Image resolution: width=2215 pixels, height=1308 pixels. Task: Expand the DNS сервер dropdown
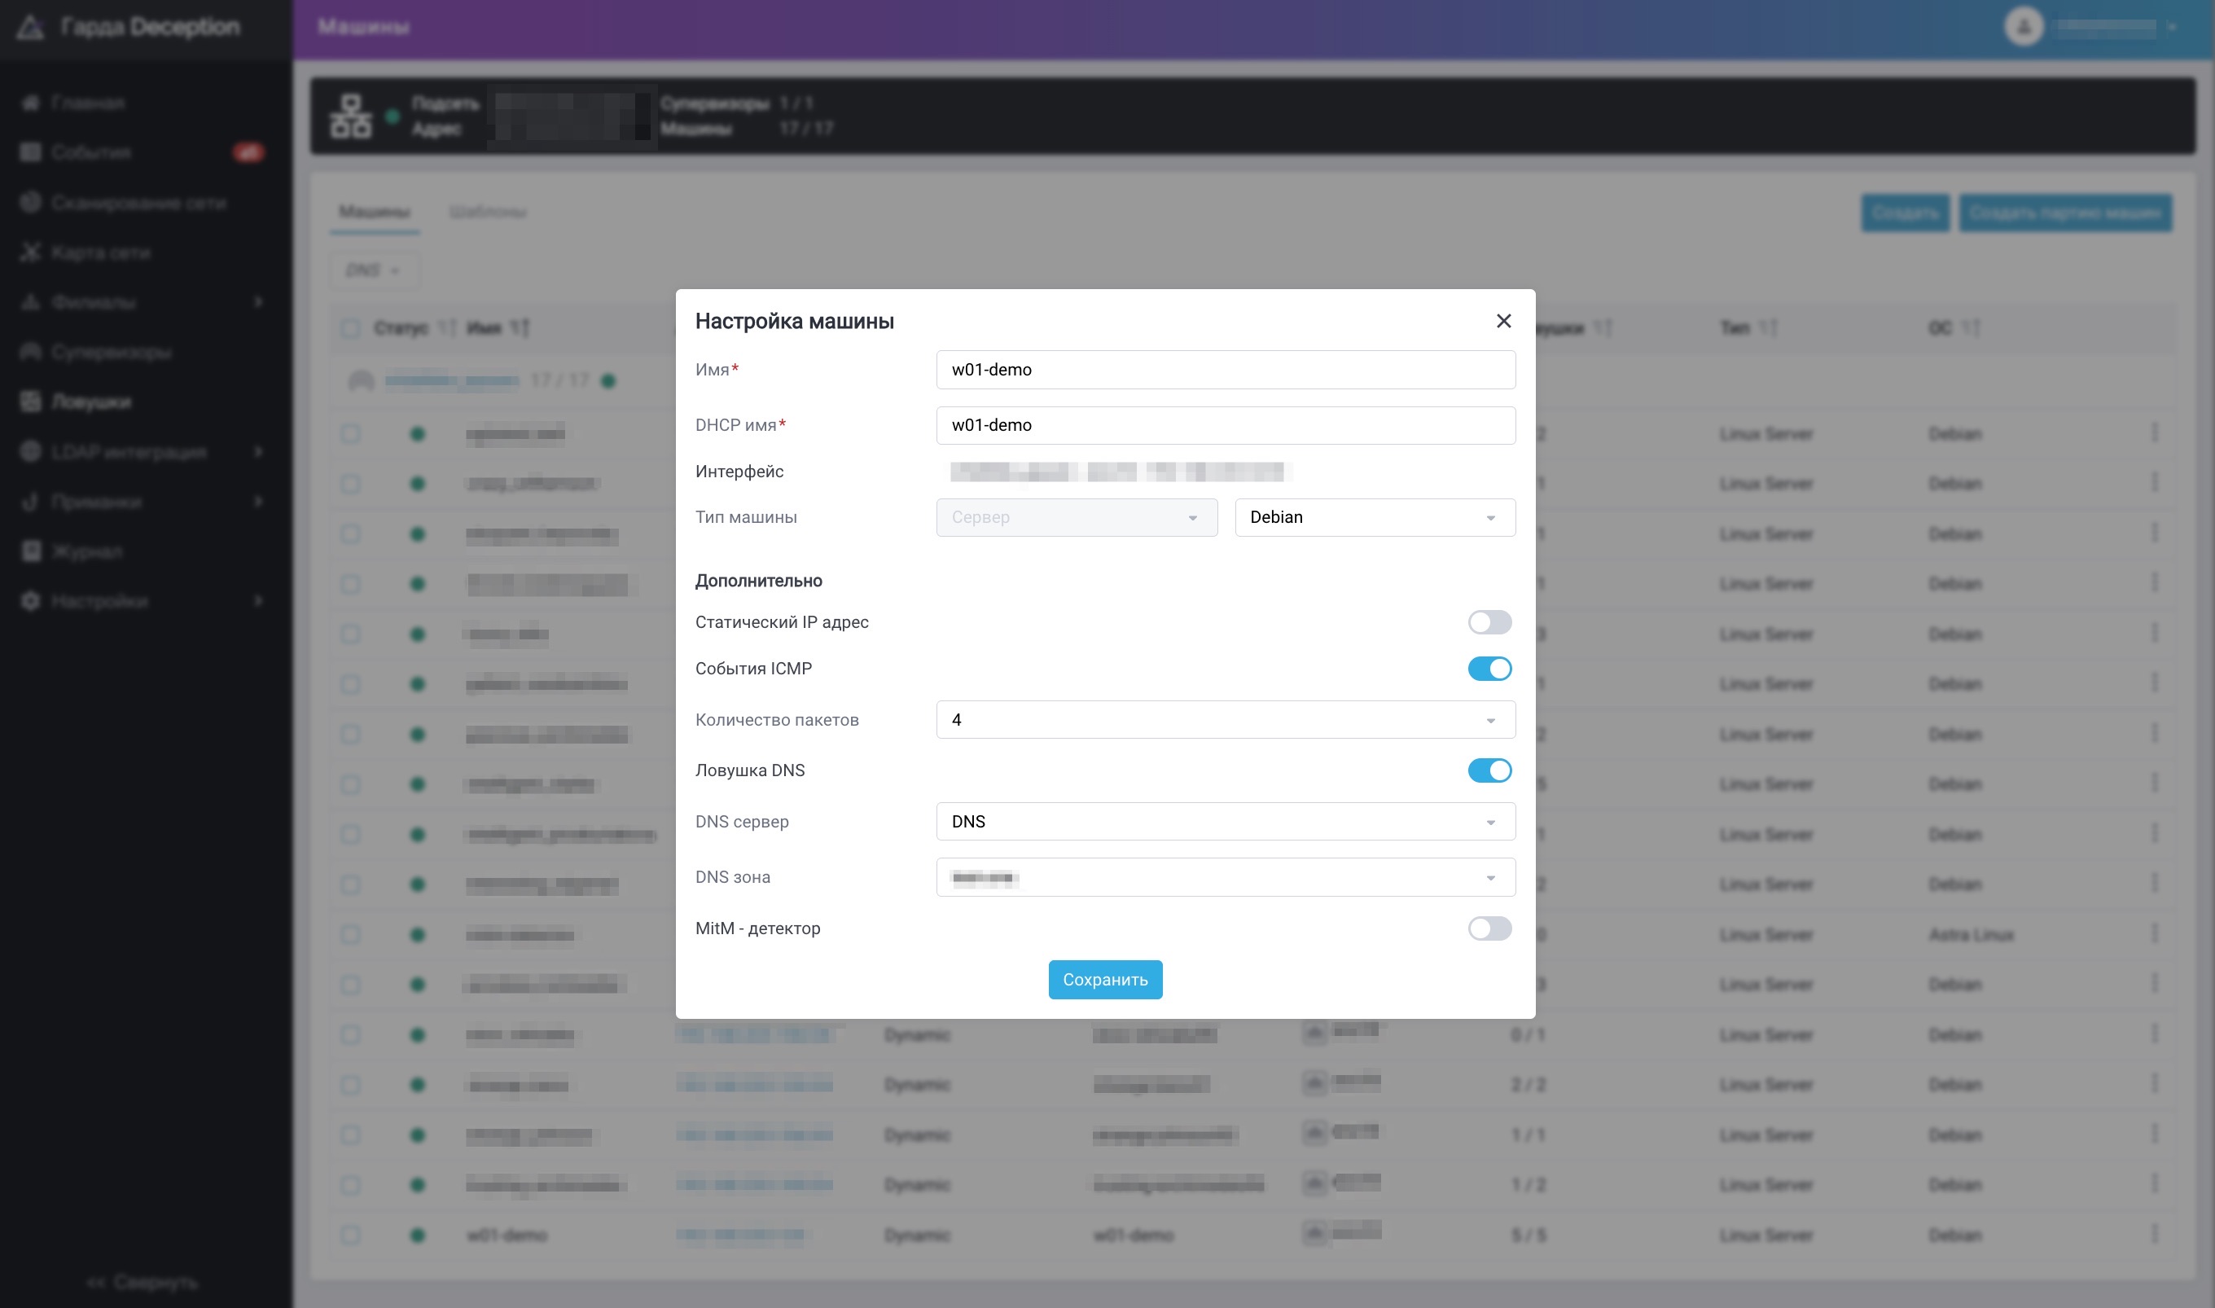coord(1225,822)
